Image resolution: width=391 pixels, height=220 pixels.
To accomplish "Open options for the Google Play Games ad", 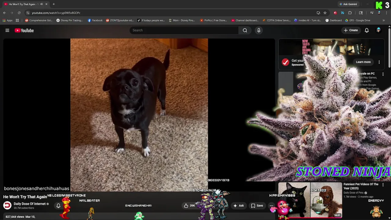I will tap(383, 74).
